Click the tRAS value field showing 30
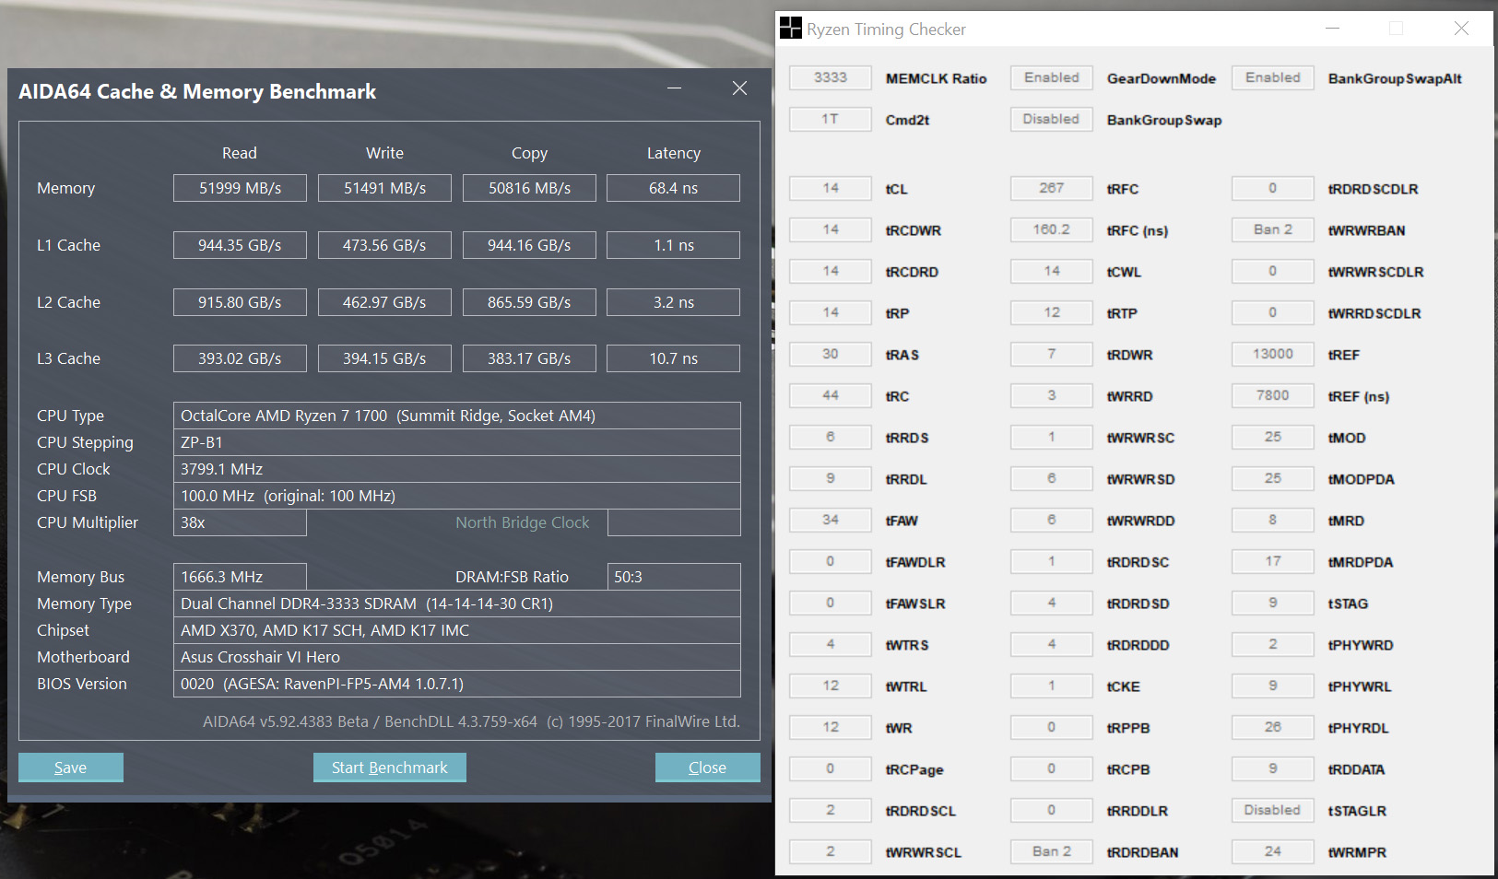Screen dimensions: 1498x879 pyautogui.click(x=831, y=354)
